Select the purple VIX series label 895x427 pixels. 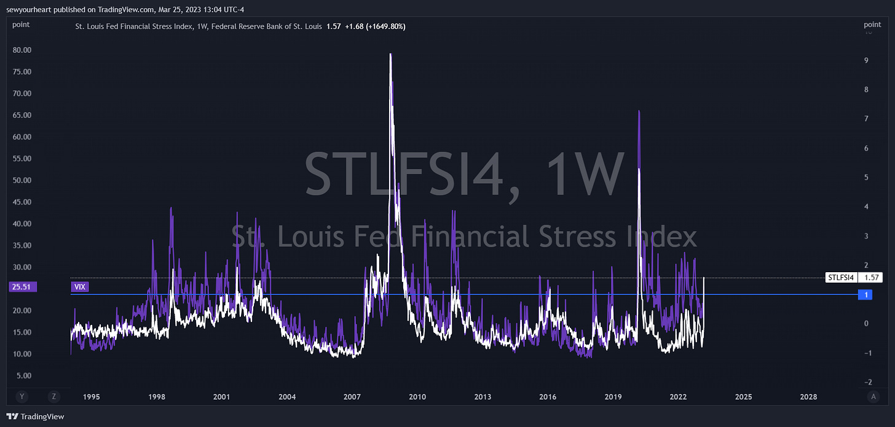pyautogui.click(x=80, y=287)
